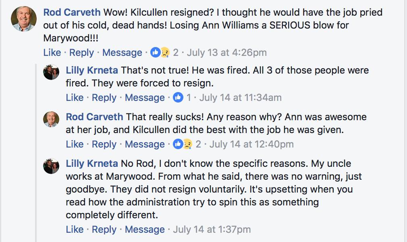The height and width of the screenshot is (242, 407).
Task: Like Rod Carveth's top comment
Action: tap(52, 53)
